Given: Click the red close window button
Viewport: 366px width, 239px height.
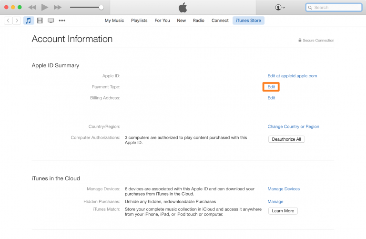Looking at the screenshot, I should pos(6,7).
